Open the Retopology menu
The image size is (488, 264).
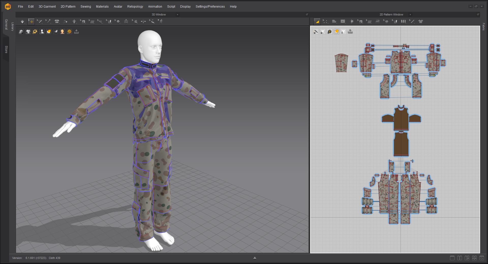tap(135, 7)
